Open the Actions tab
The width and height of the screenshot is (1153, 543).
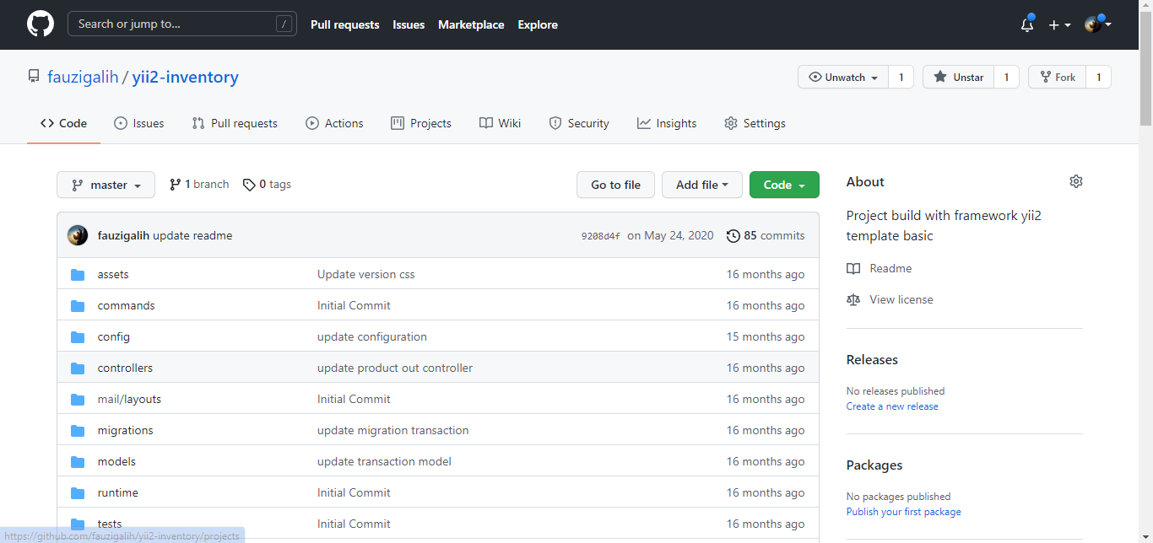(334, 123)
